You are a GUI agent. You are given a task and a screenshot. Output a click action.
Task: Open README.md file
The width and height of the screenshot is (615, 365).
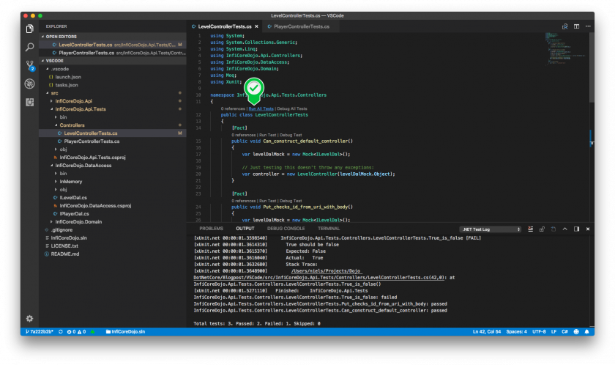112,254
